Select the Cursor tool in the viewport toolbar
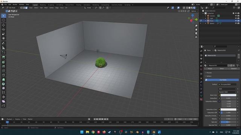The image size is (241, 135). pyautogui.click(x=3, y=20)
